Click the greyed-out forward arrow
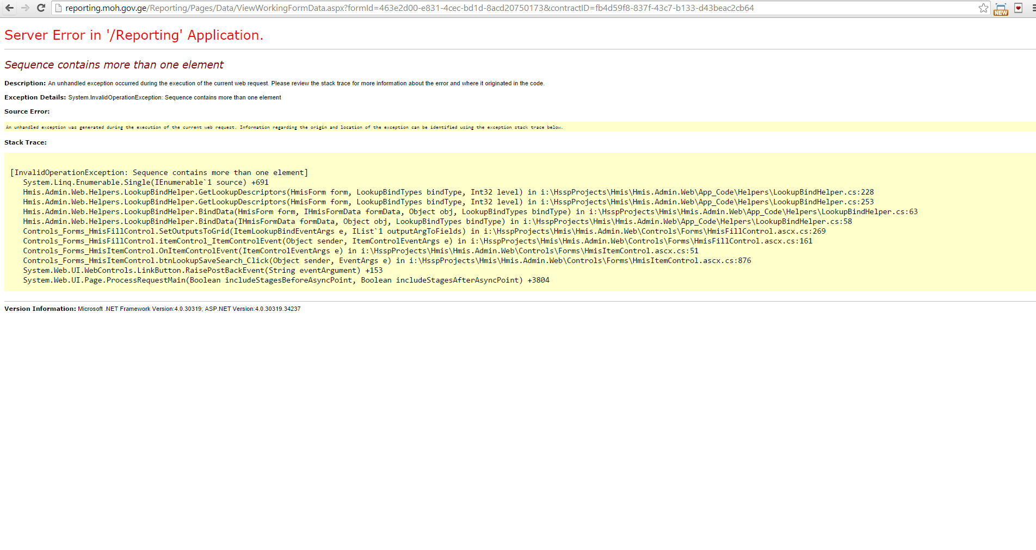Screen dimensions: 1036x550 point(25,8)
